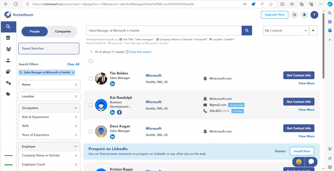This screenshot has height=171, width=334.
Task: Open Saved Searches
Action: 49,48
